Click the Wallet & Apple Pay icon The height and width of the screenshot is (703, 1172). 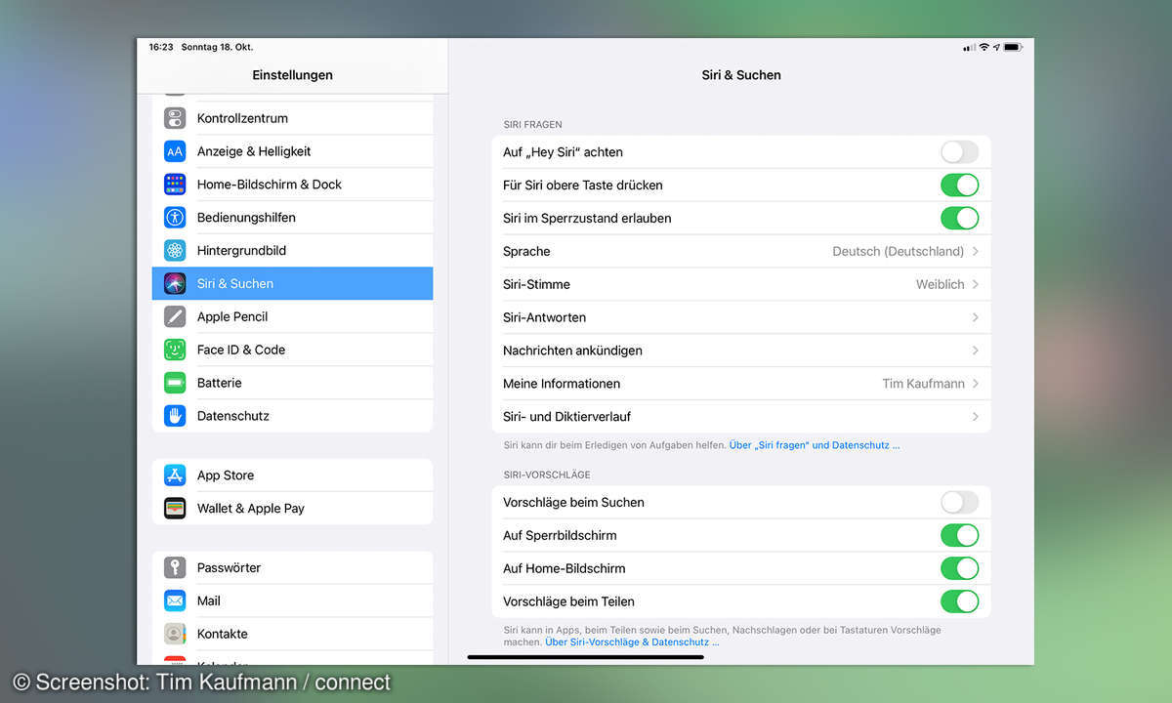pos(175,509)
